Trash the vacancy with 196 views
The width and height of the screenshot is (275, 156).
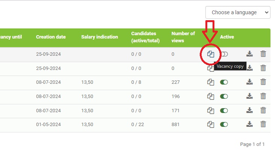pos(263,96)
